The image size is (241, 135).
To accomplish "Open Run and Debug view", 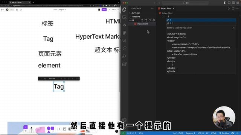I will [x=124, y=56].
